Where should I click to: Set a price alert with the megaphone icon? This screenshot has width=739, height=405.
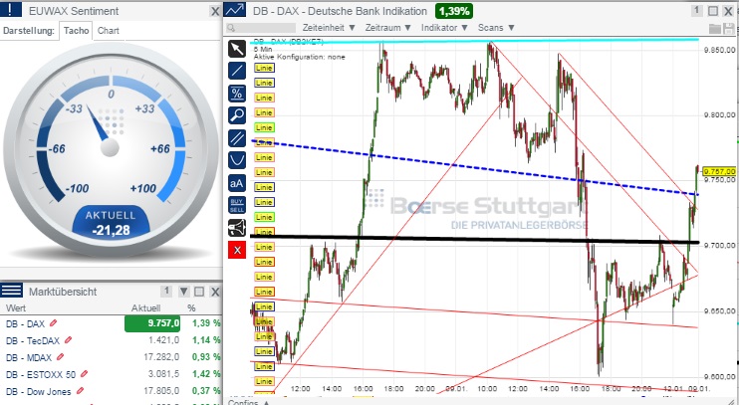237,228
